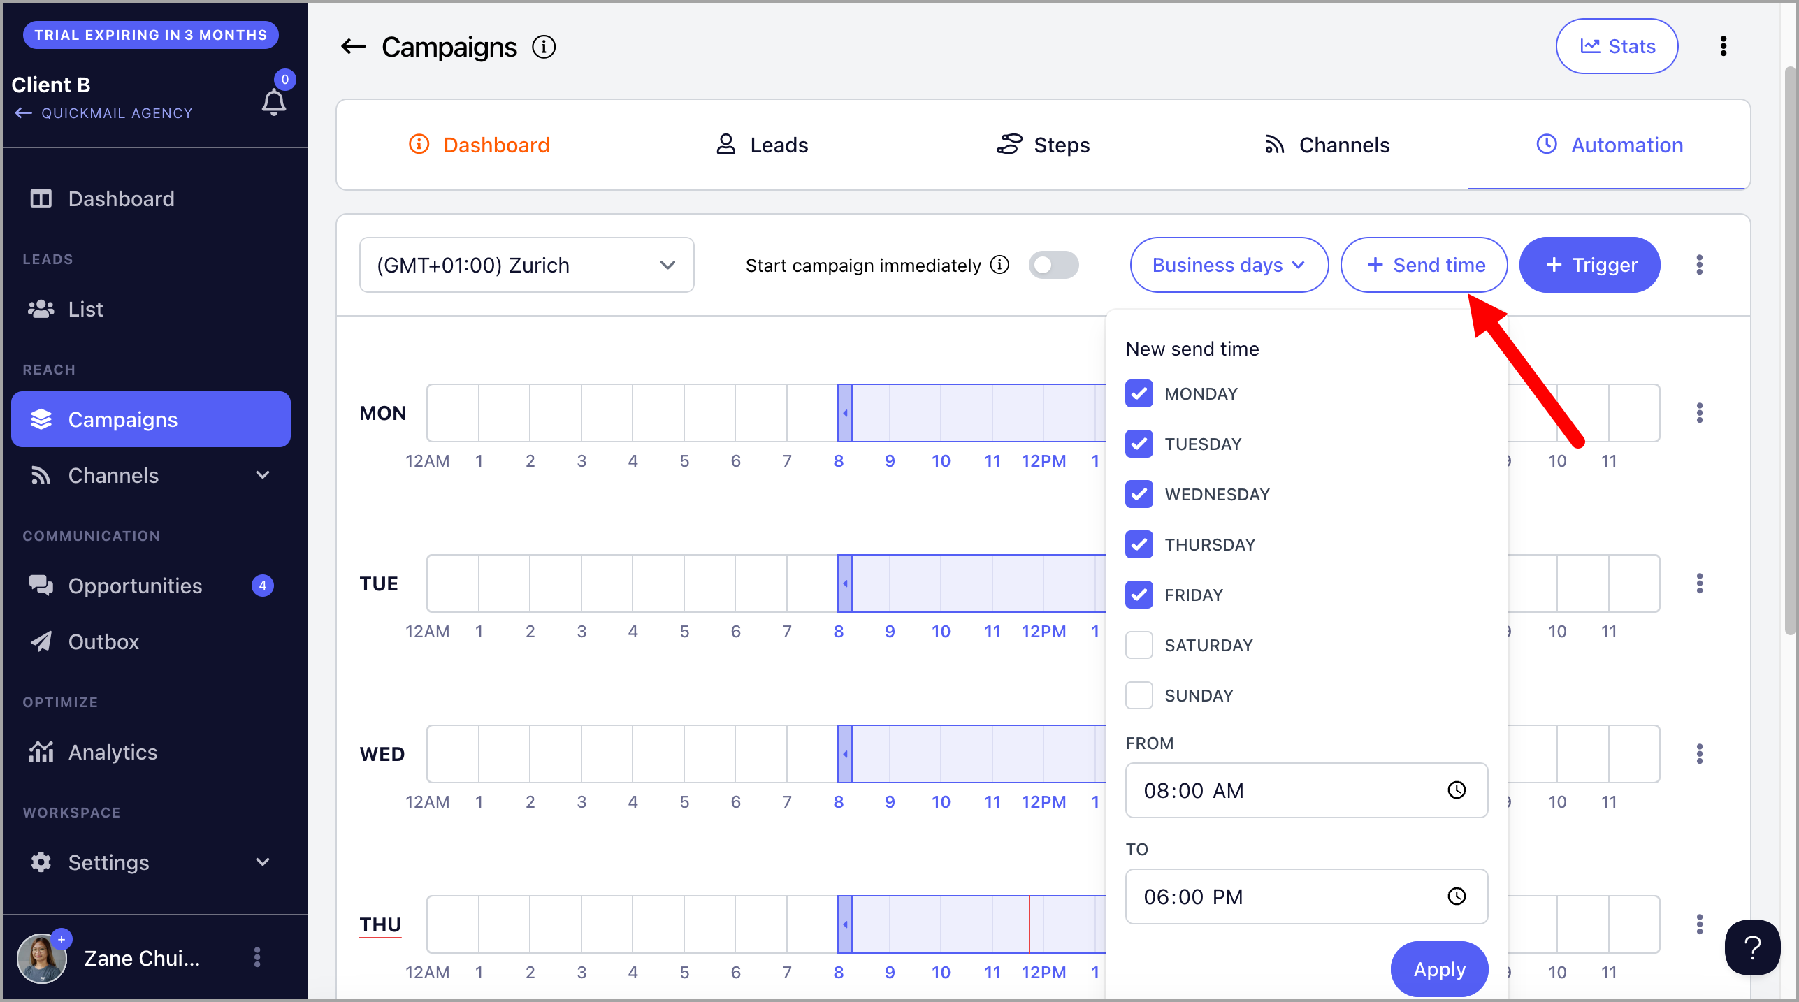Open the Campaigns info icon
The height and width of the screenshot is (1002, 1799).
coord(544,47)
